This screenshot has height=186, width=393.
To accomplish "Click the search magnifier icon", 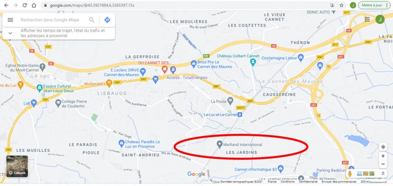I will tap(92, 20).
